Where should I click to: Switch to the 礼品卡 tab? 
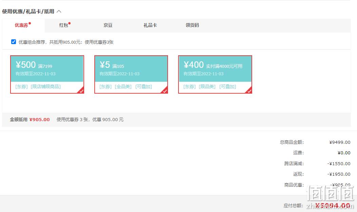[x=150, y=25]
